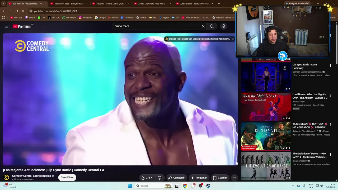Close the Backstreet Boys tab

[x=87, y=4]
